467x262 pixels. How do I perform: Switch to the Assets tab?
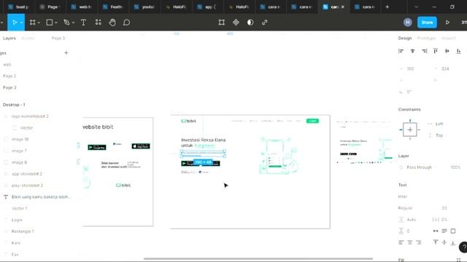coord(28,39)
